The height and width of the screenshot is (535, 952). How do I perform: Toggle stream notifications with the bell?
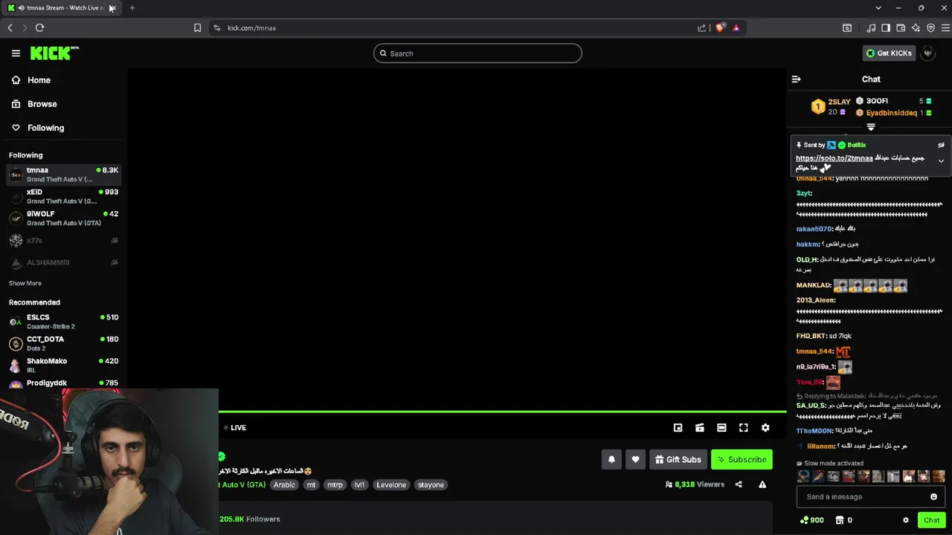click(x=611, y=459)
